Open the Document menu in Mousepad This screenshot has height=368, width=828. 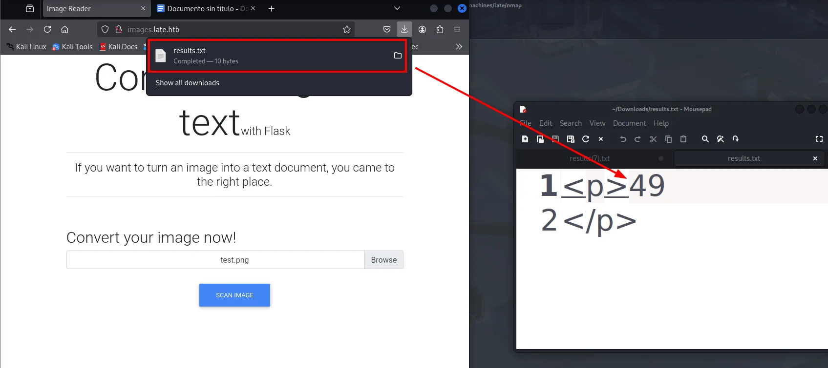click(629, 123)
